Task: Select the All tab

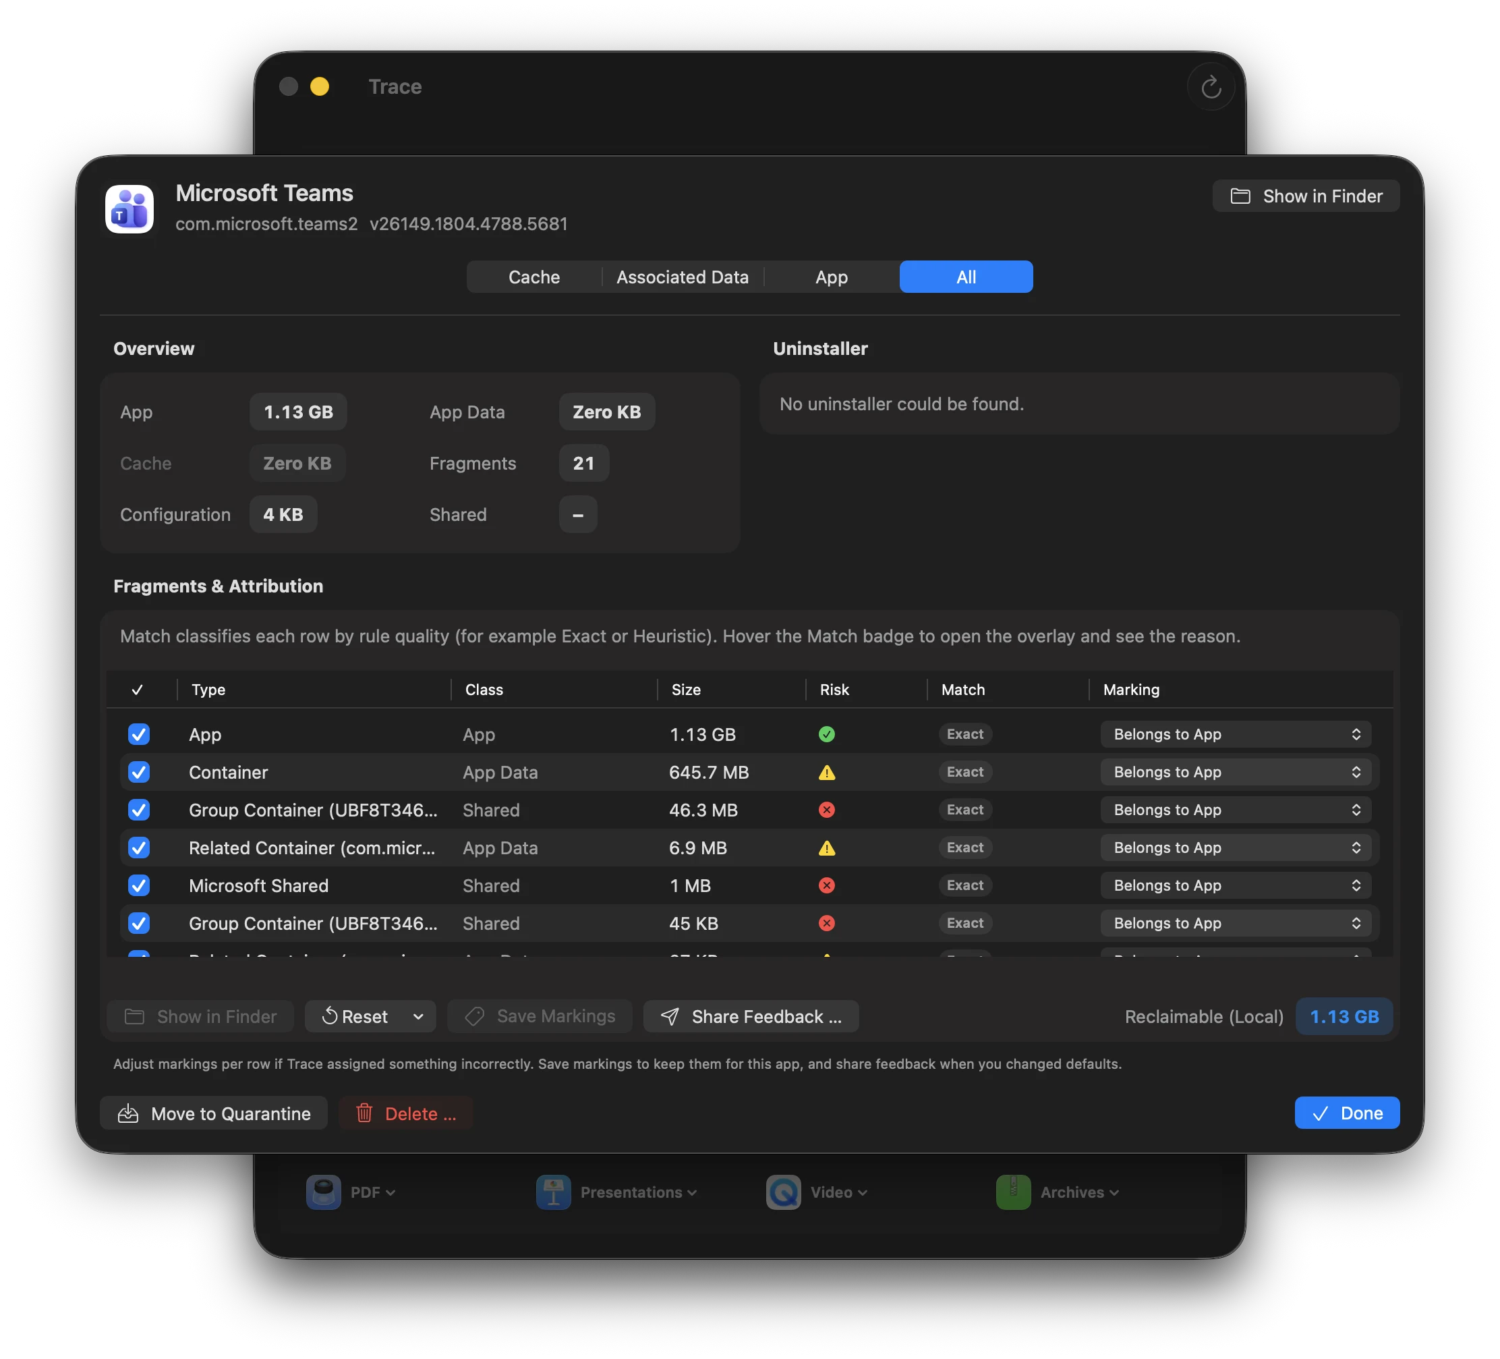Action: pyautogui.click(x=966, y=277)
